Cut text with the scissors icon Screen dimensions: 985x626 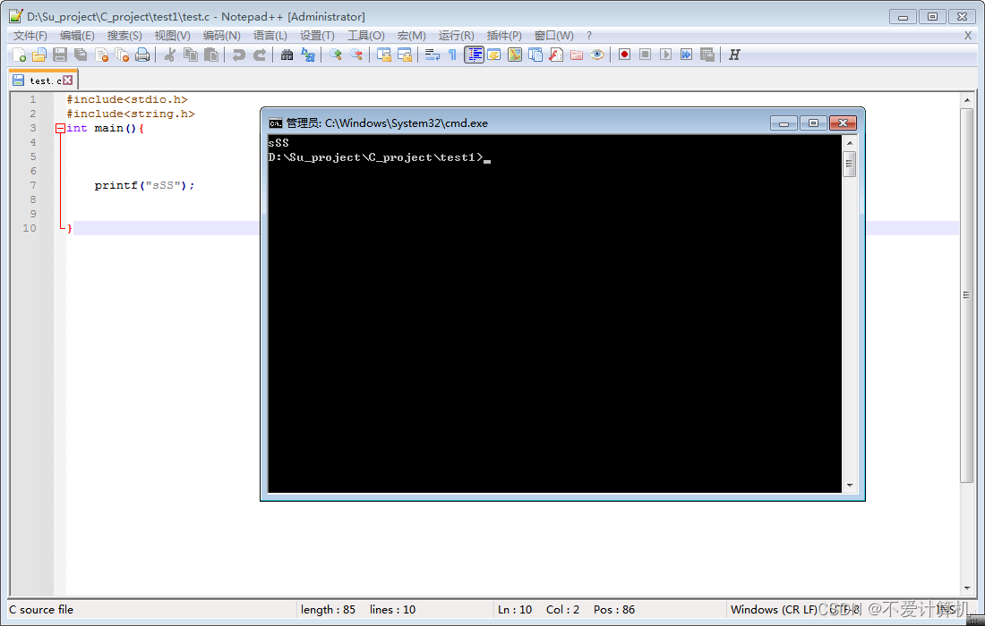point(168,55)
